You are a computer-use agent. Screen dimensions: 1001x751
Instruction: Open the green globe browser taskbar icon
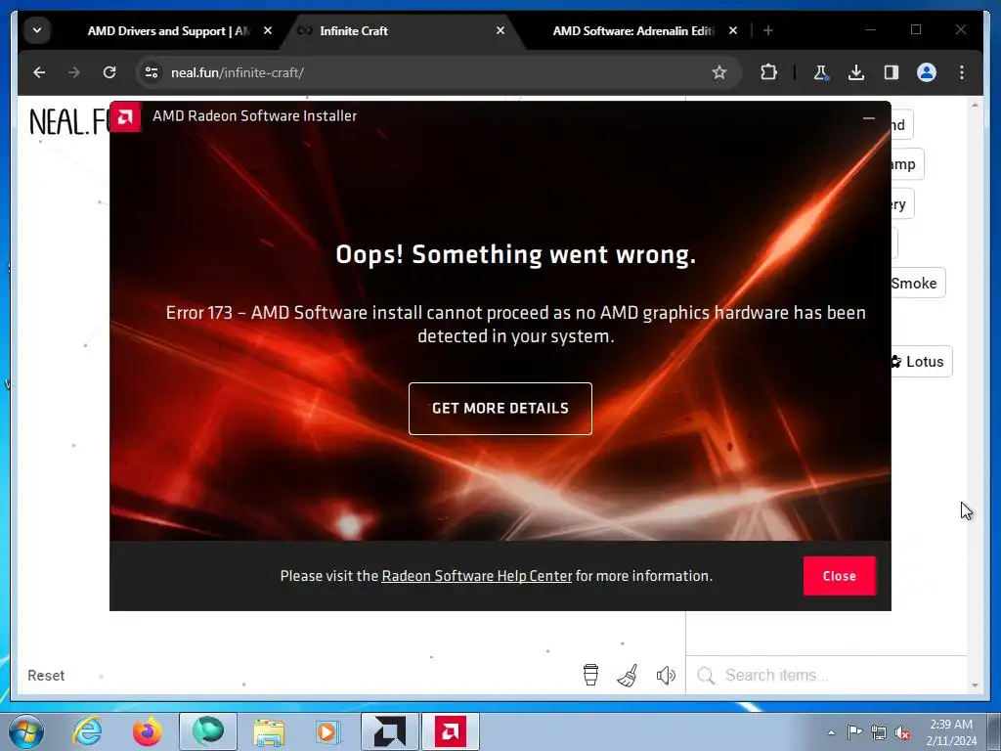point(208,731)
